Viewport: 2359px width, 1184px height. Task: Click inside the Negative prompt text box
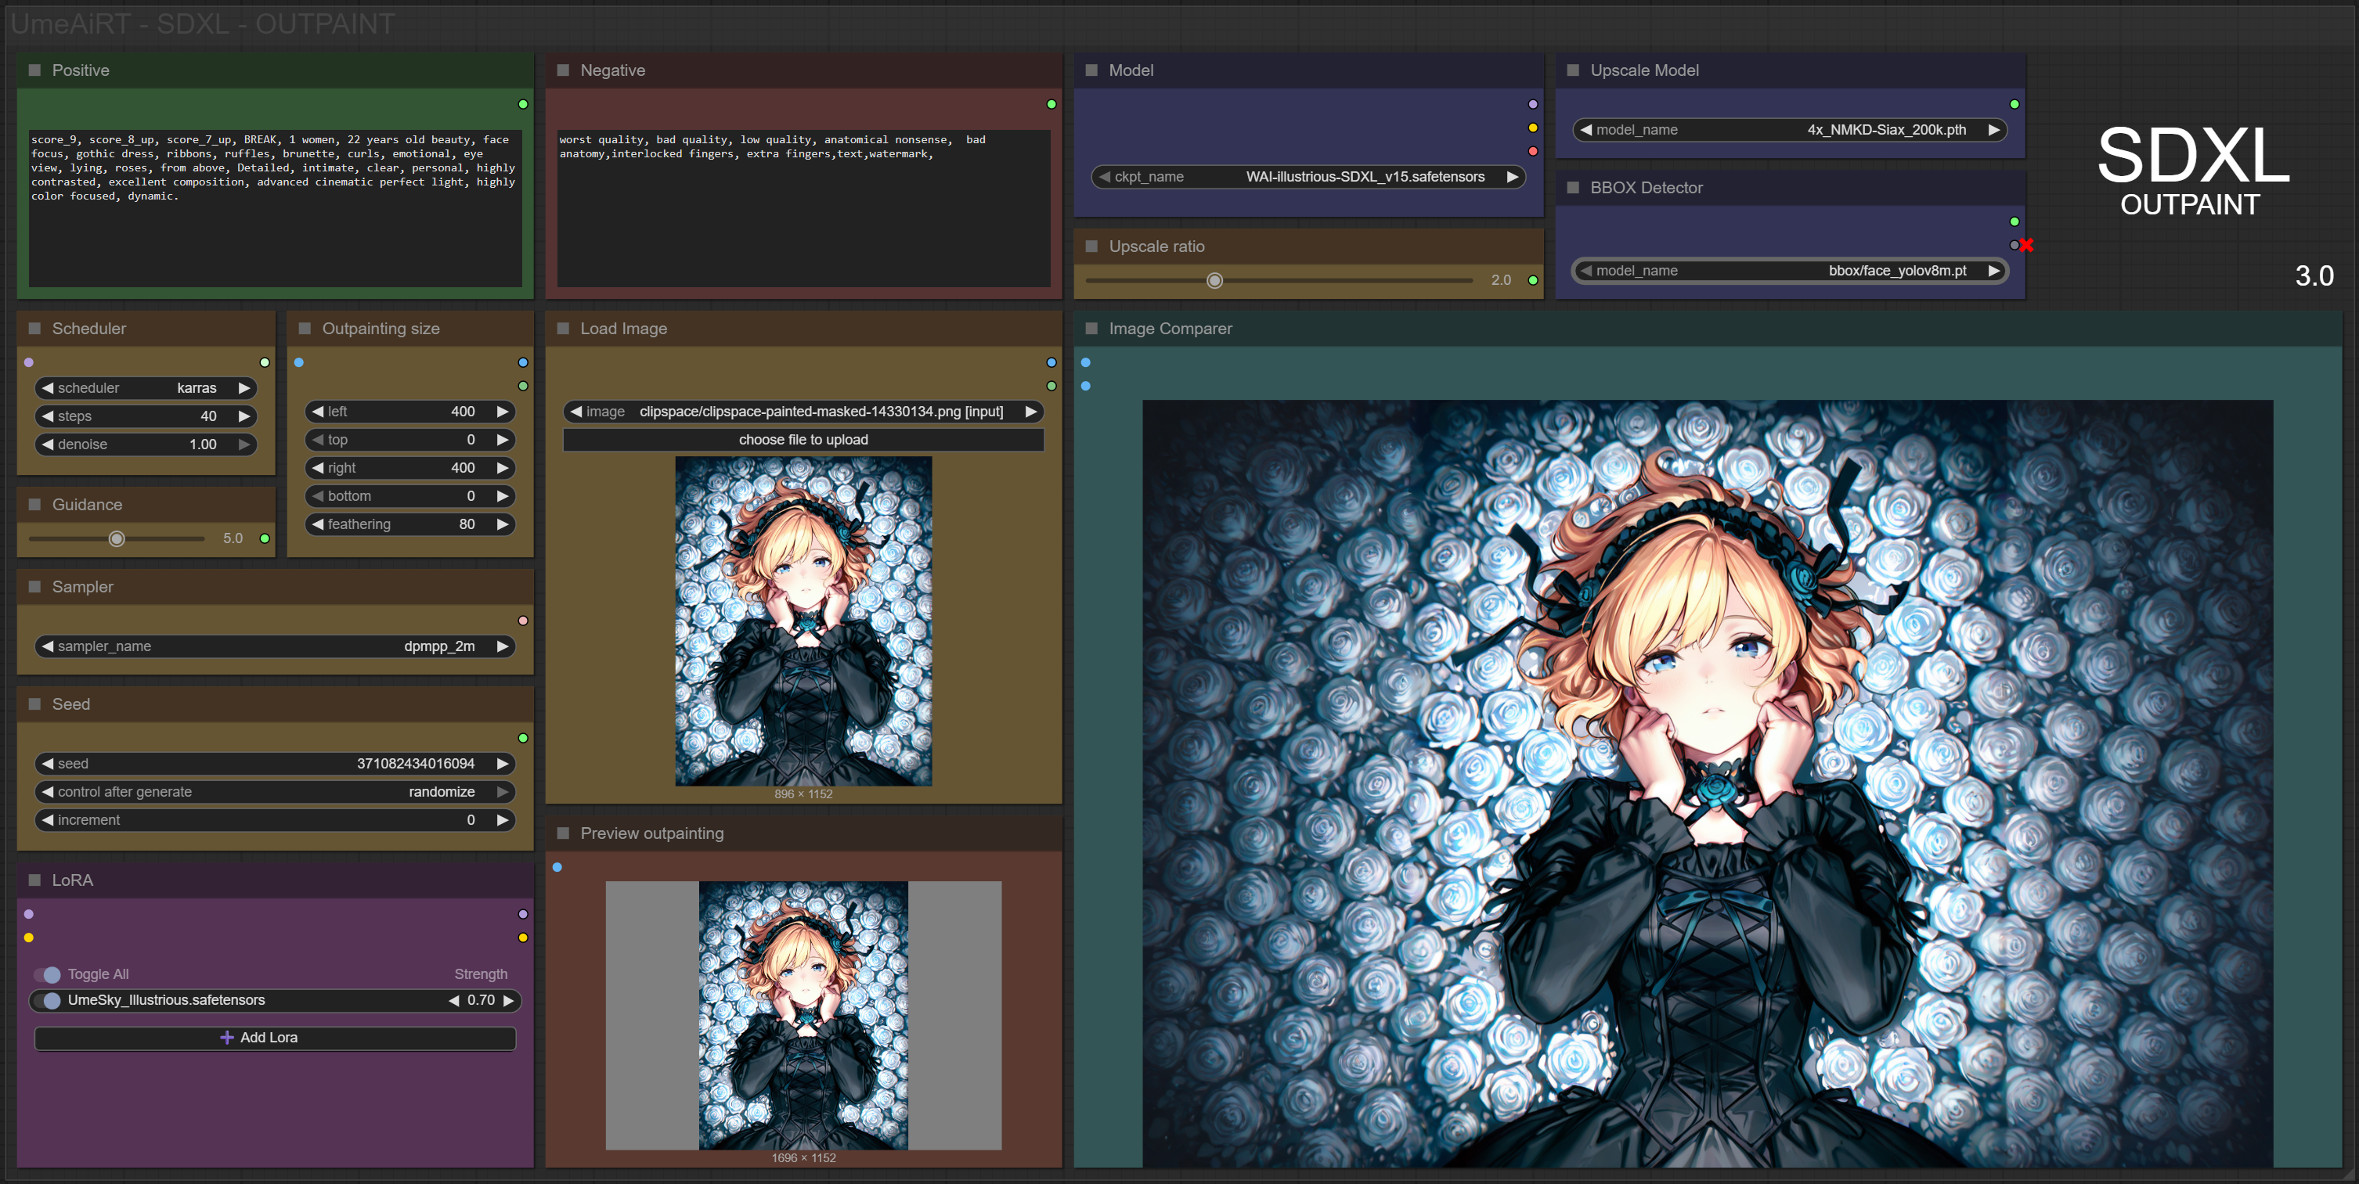tap(803, 220)
